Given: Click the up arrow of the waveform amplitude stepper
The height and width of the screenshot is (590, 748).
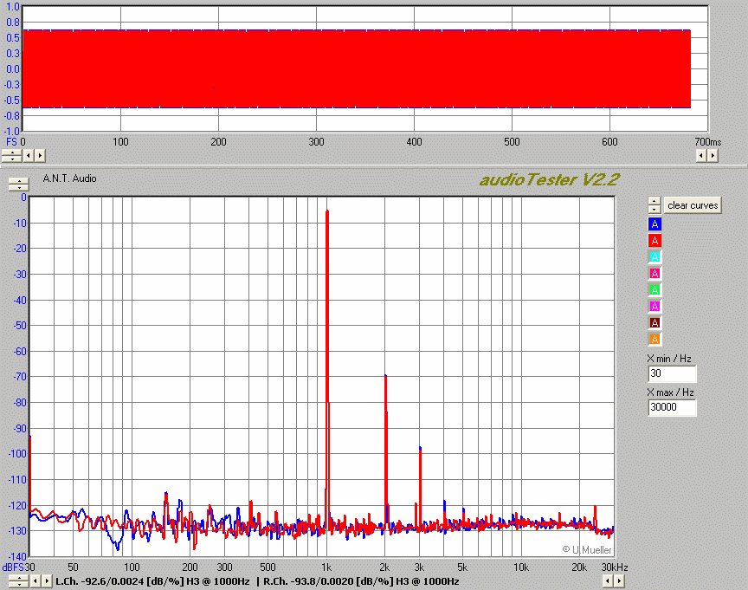Looking at the screenshot, I should [12, 152].
